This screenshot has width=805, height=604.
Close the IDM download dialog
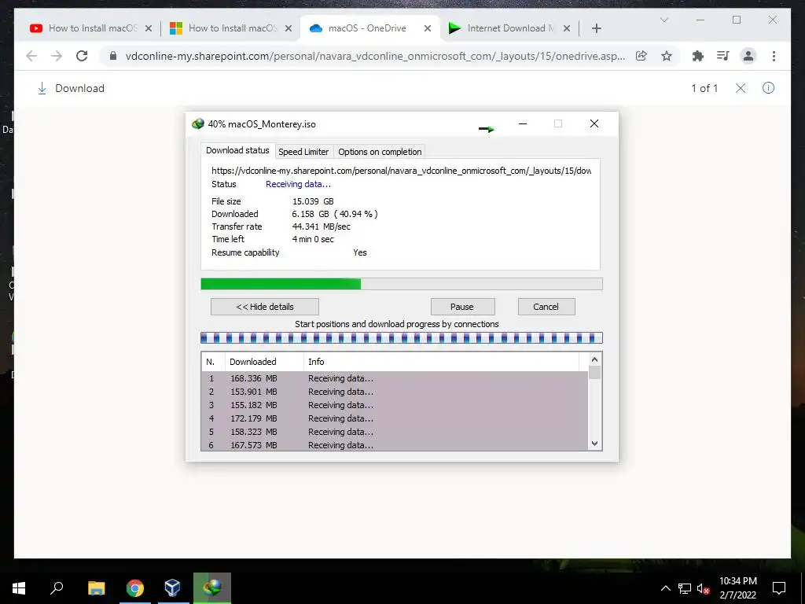(594, 123)
